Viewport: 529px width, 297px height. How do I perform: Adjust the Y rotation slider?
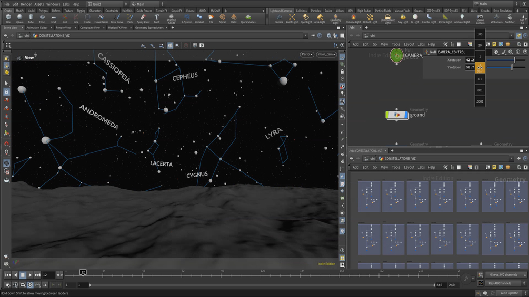(x=506, y=67)
